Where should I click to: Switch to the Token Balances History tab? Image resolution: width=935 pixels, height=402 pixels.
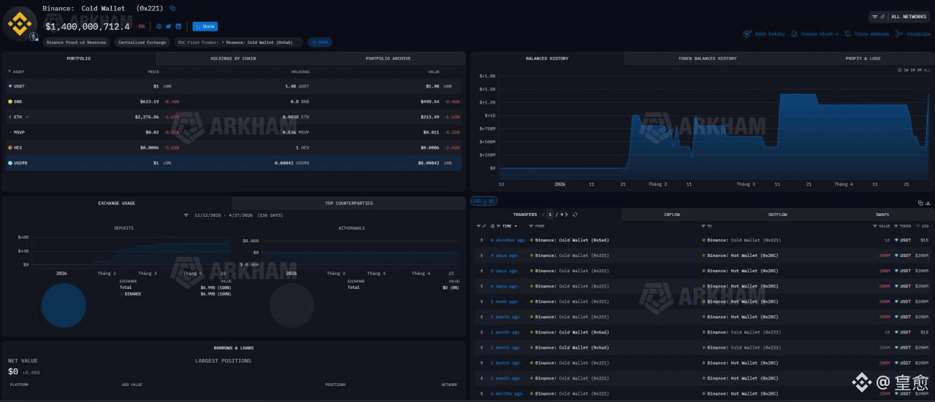click(707, 58)
